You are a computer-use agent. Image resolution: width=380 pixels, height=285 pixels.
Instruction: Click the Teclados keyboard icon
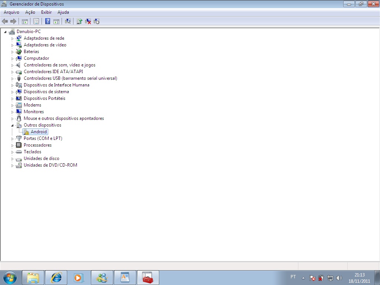pyautogui.click(x=19, y=152)
